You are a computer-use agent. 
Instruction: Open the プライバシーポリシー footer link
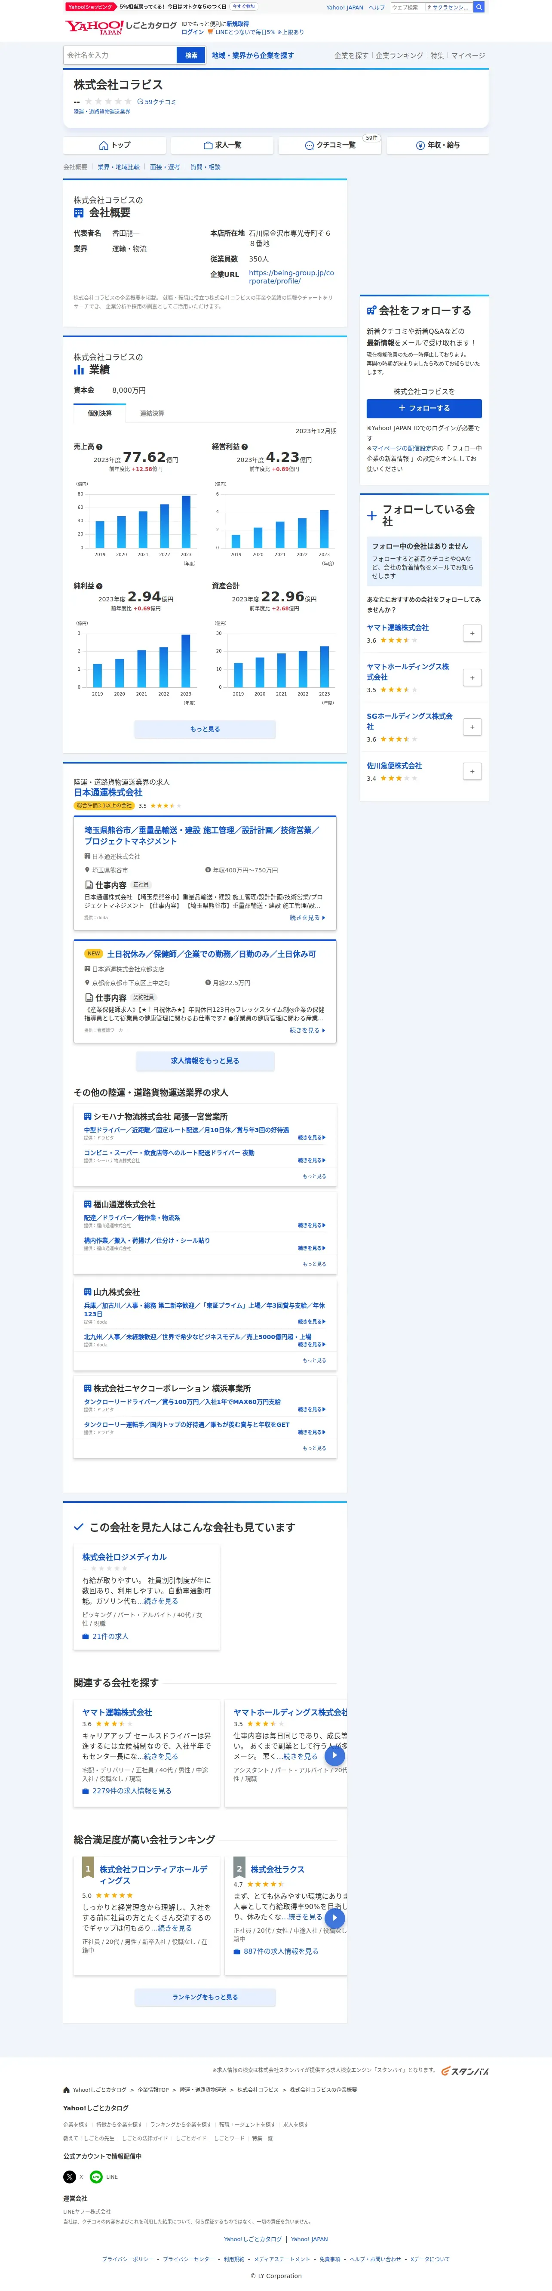(x=127, y=2259)
